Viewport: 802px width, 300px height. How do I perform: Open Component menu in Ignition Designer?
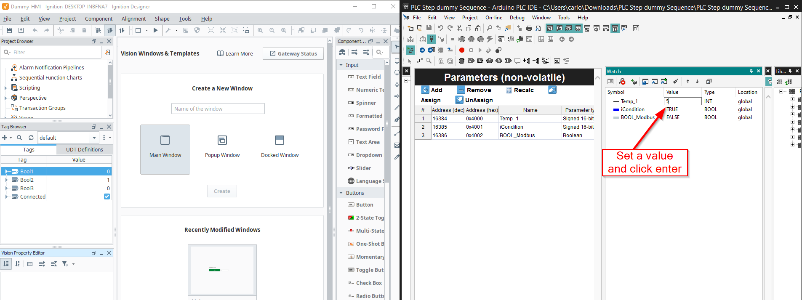[x=99, y=19]
